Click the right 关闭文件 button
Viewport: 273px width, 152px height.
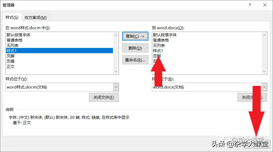click(x=252, y=97)
